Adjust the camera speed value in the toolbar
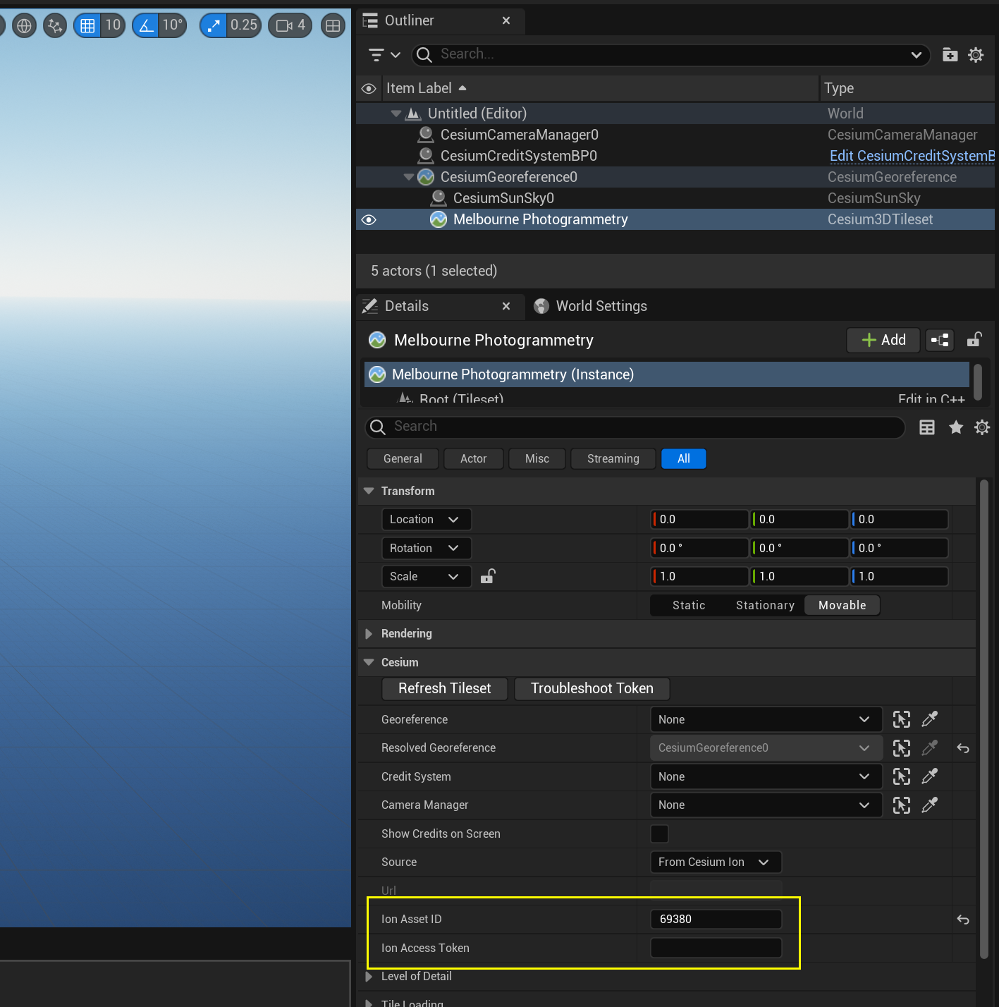 click(x=301, y=25)
